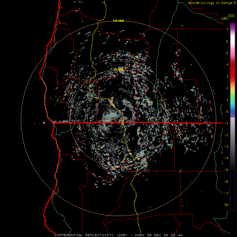Click the scale value -2

[x=226, y=135]
